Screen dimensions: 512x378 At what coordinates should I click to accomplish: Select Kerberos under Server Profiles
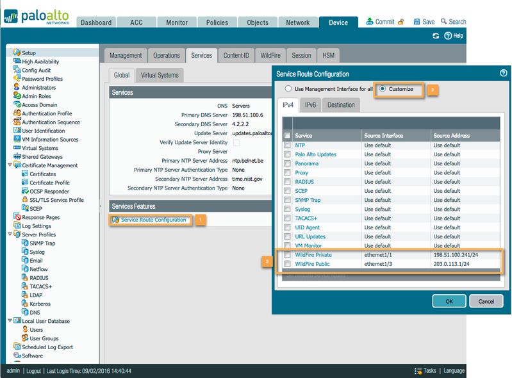pos(40,304)
